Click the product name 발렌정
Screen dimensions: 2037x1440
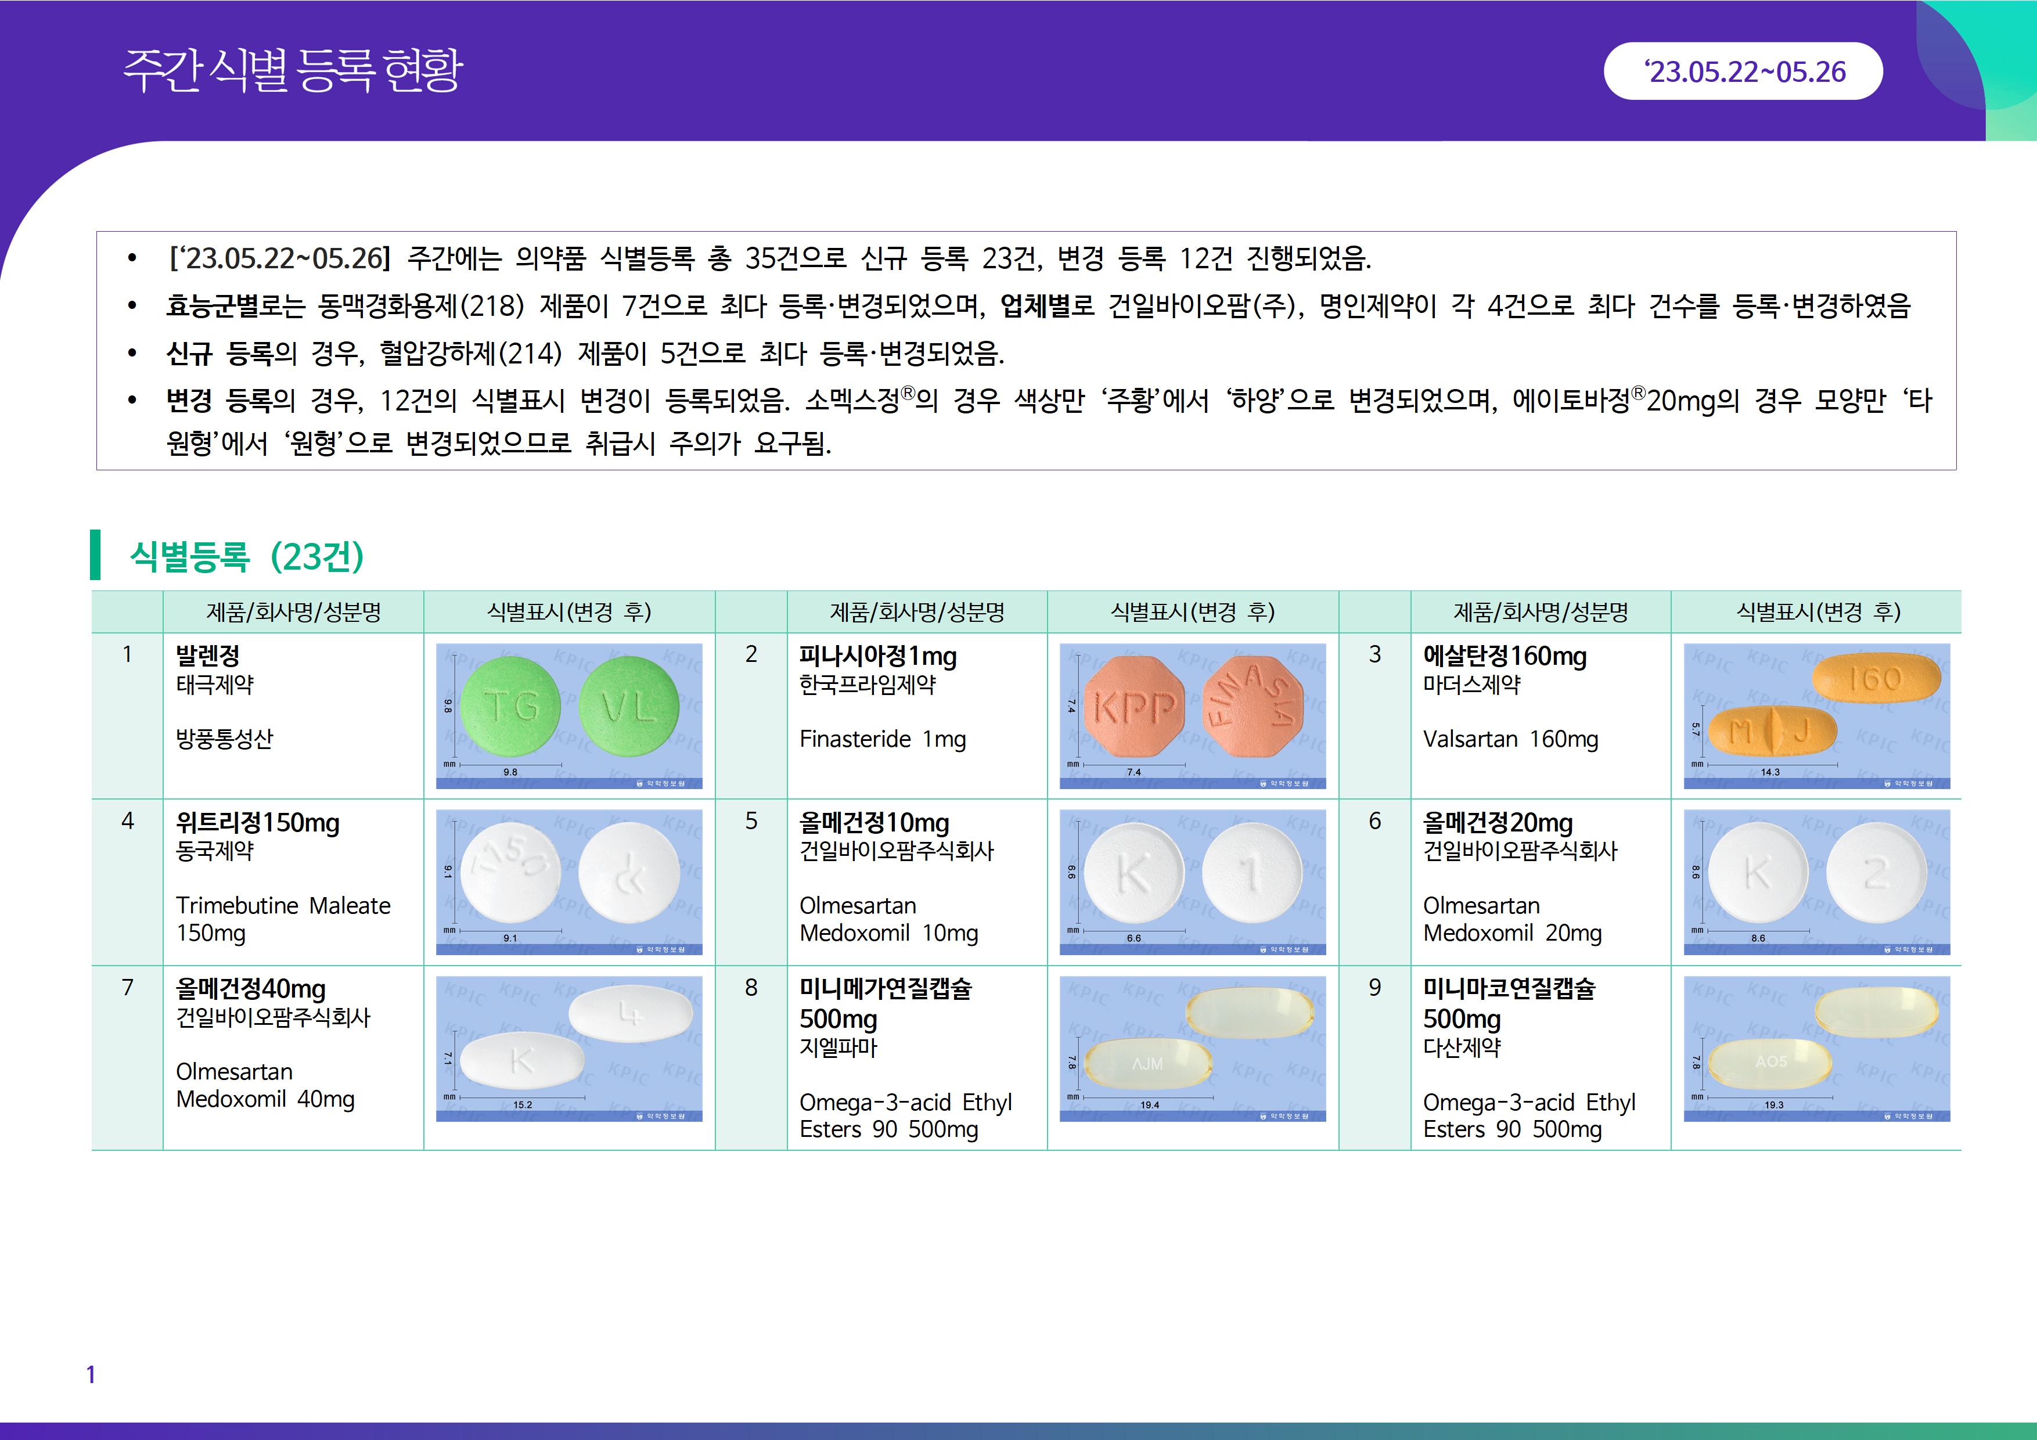pos(208,656)
